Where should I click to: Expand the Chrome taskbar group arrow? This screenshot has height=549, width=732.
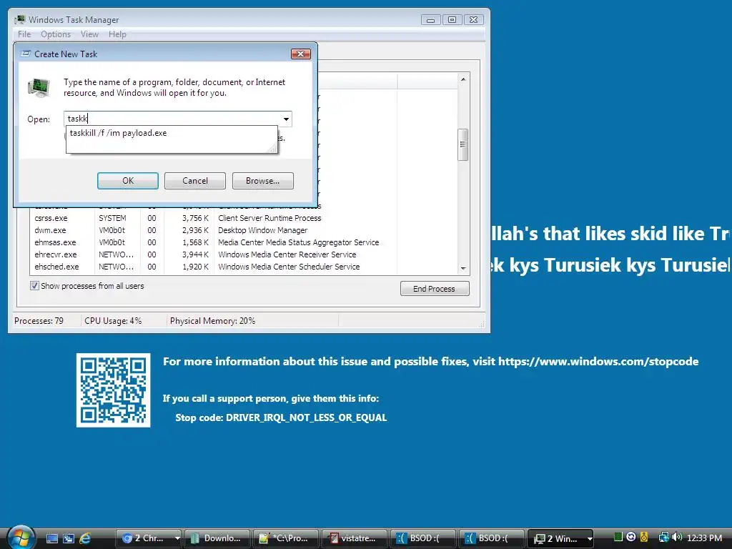tap(177, 538)
